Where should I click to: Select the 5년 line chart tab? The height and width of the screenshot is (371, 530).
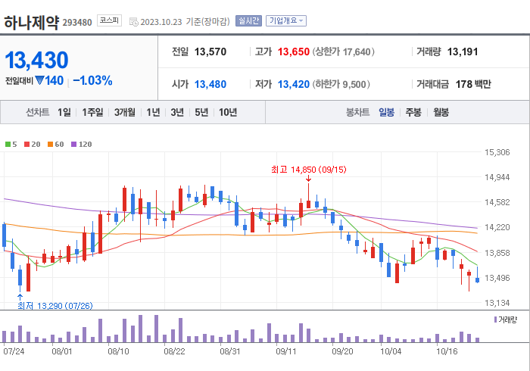201,112
